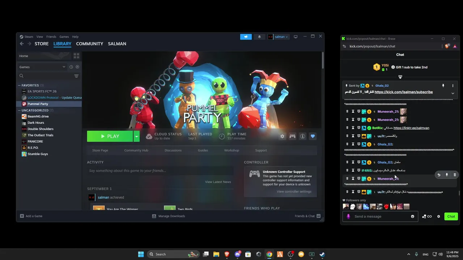The height and width of the screenshot is (260, 463).
Task: Go back with Steam's back arrow
Action: click(x=22, y=44)
